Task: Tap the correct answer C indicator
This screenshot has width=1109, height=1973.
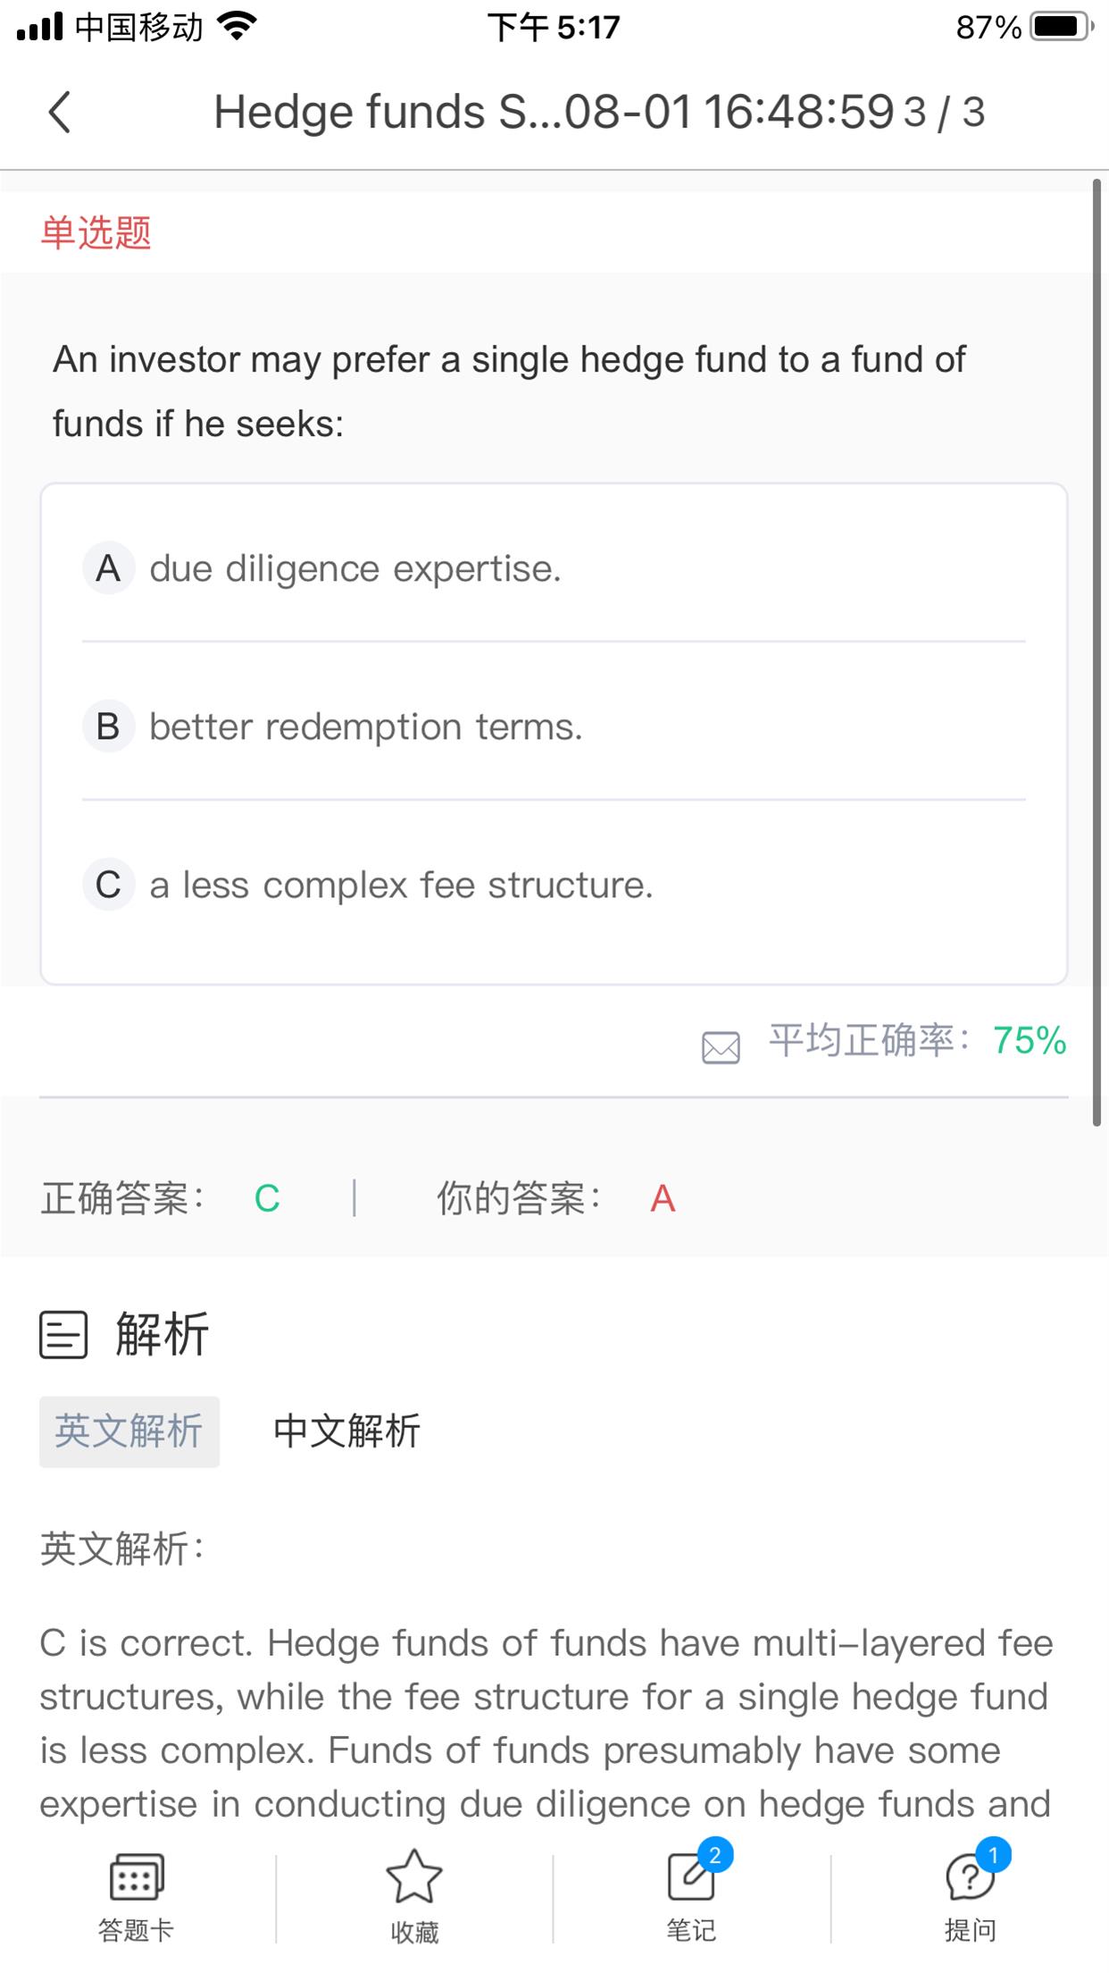Action: point(267,1198)
